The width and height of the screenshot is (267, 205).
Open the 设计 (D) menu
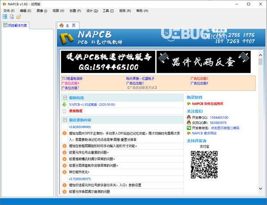92,11
